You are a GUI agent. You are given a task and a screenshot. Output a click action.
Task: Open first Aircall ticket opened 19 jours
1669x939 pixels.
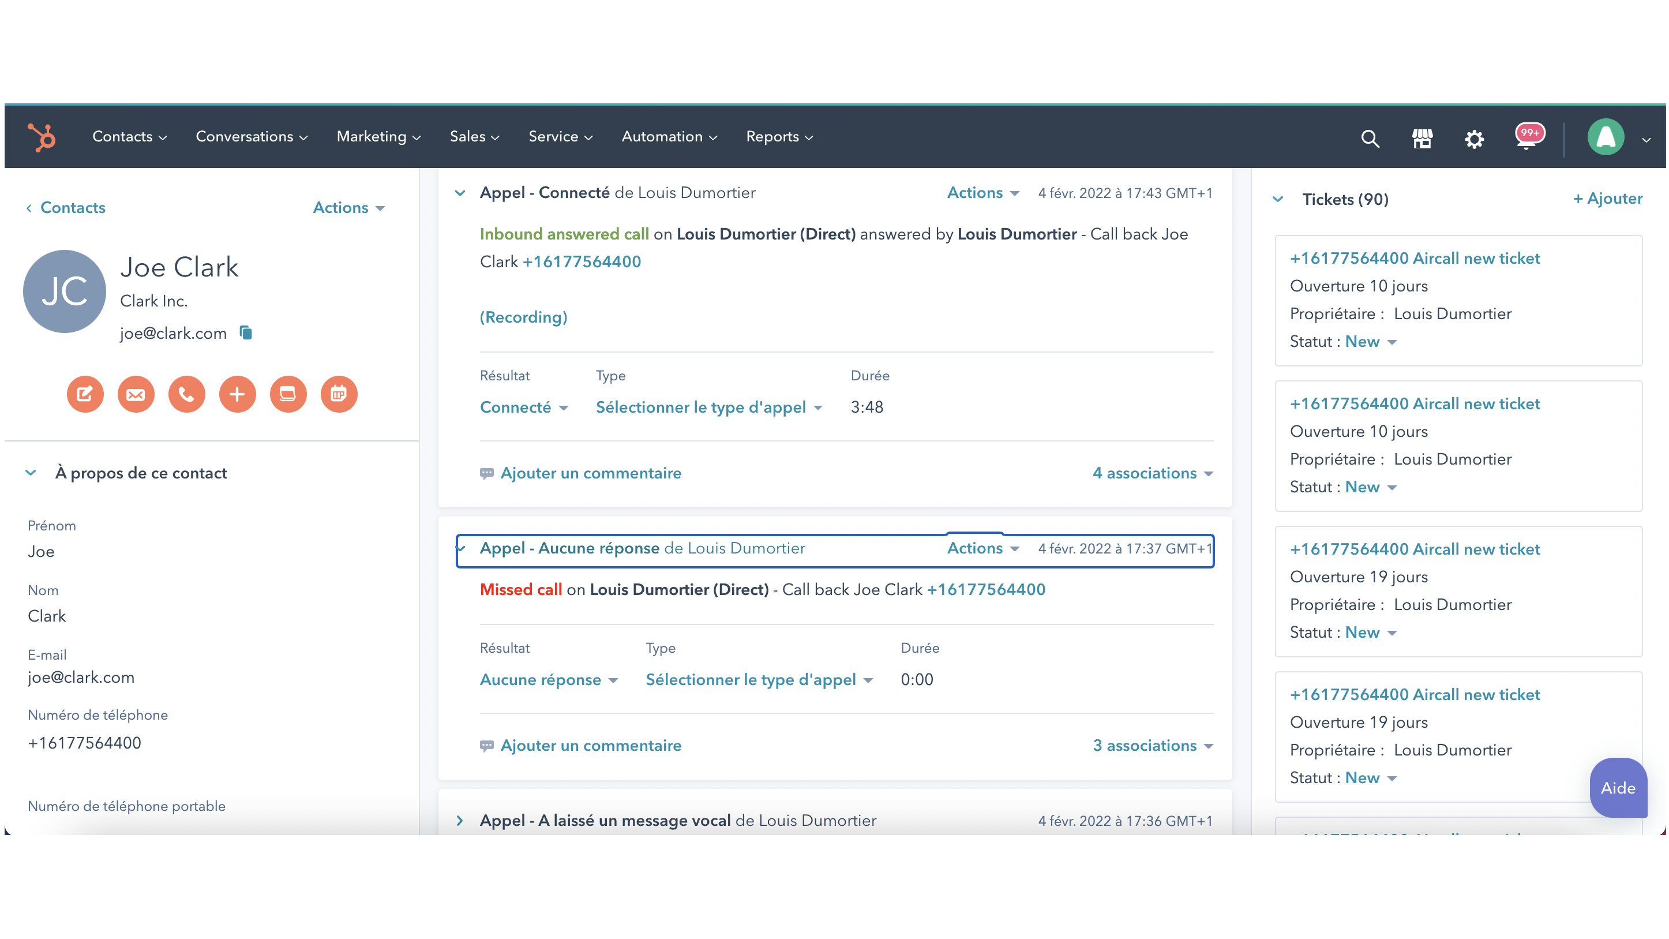tap(1415, 549)
